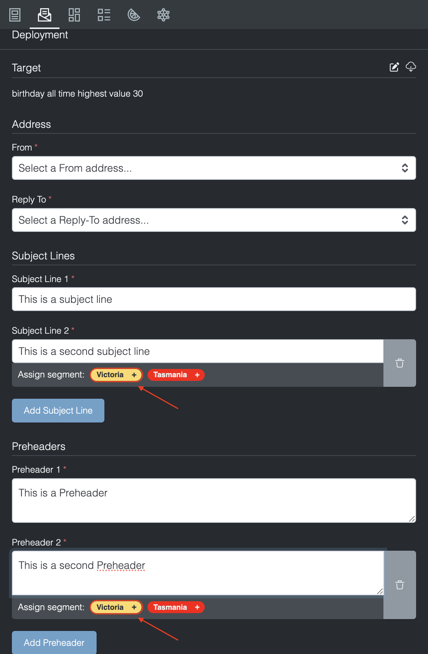Assign Tasmania segment to Subject Line 2
Image resolution: width=428 pixels, height=654 pixels.
coord(176,375)
